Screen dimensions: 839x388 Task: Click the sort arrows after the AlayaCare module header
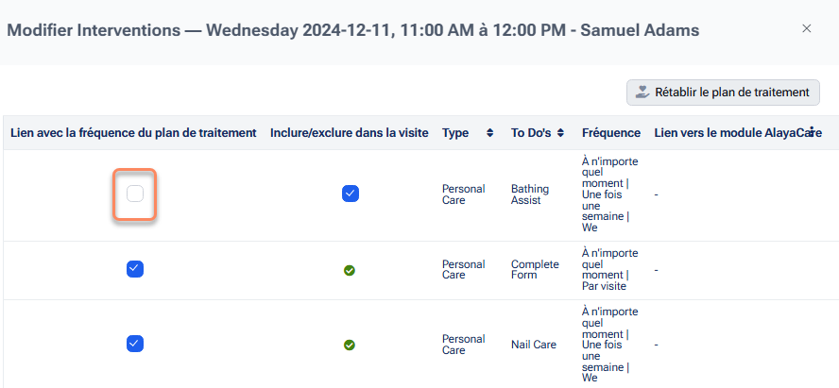click(x=812, y=133)
